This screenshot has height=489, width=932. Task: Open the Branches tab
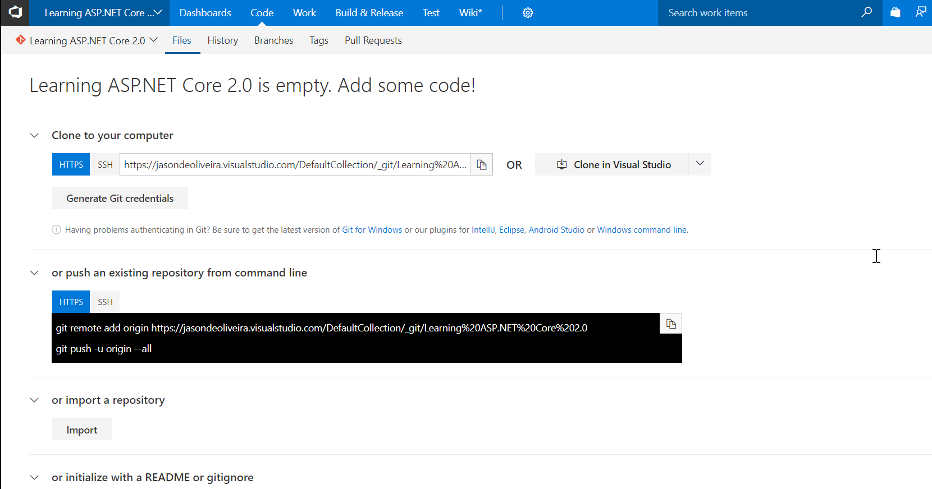point(273,40)
